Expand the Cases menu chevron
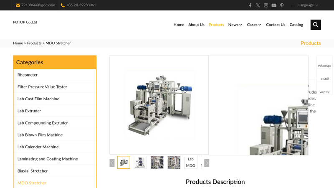Image resolution: width=334 pixels, height=188 pixels. (260, 25)
